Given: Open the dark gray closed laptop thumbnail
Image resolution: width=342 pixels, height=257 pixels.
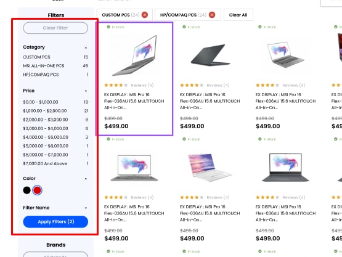Looking at the screenshot, I should coord(211,55).
